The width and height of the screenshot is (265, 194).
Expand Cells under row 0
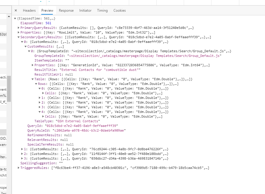tap(43, 93)
